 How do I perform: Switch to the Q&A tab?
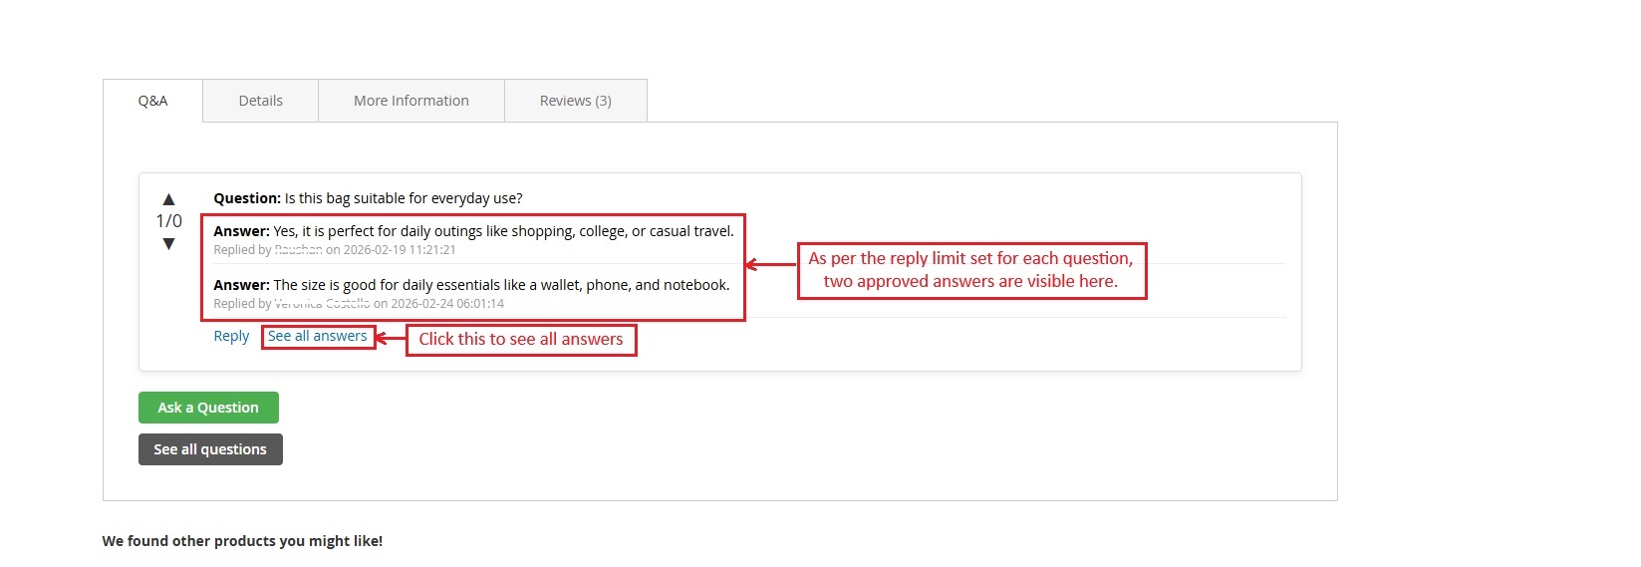152,101
